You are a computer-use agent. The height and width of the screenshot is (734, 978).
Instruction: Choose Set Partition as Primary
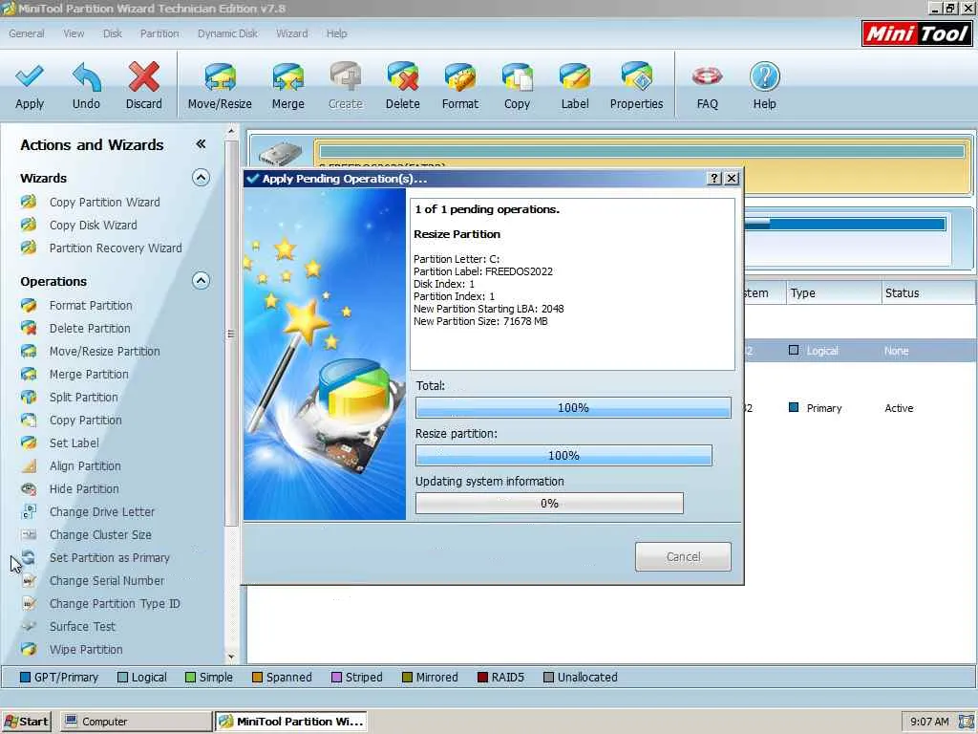pyautogui.click(x=110, y=558)
